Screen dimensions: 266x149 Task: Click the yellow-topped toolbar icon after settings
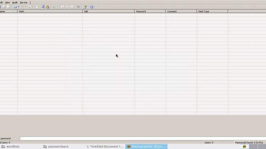pos(85,7)
